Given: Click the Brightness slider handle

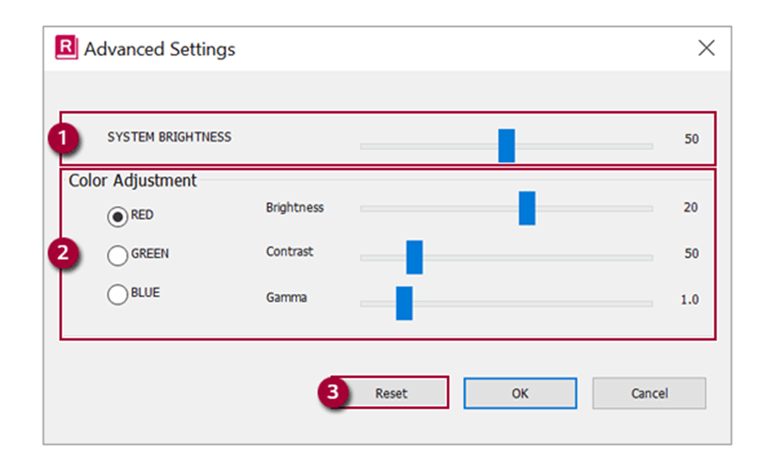Looking at the screenshot, I should point(527,208).
